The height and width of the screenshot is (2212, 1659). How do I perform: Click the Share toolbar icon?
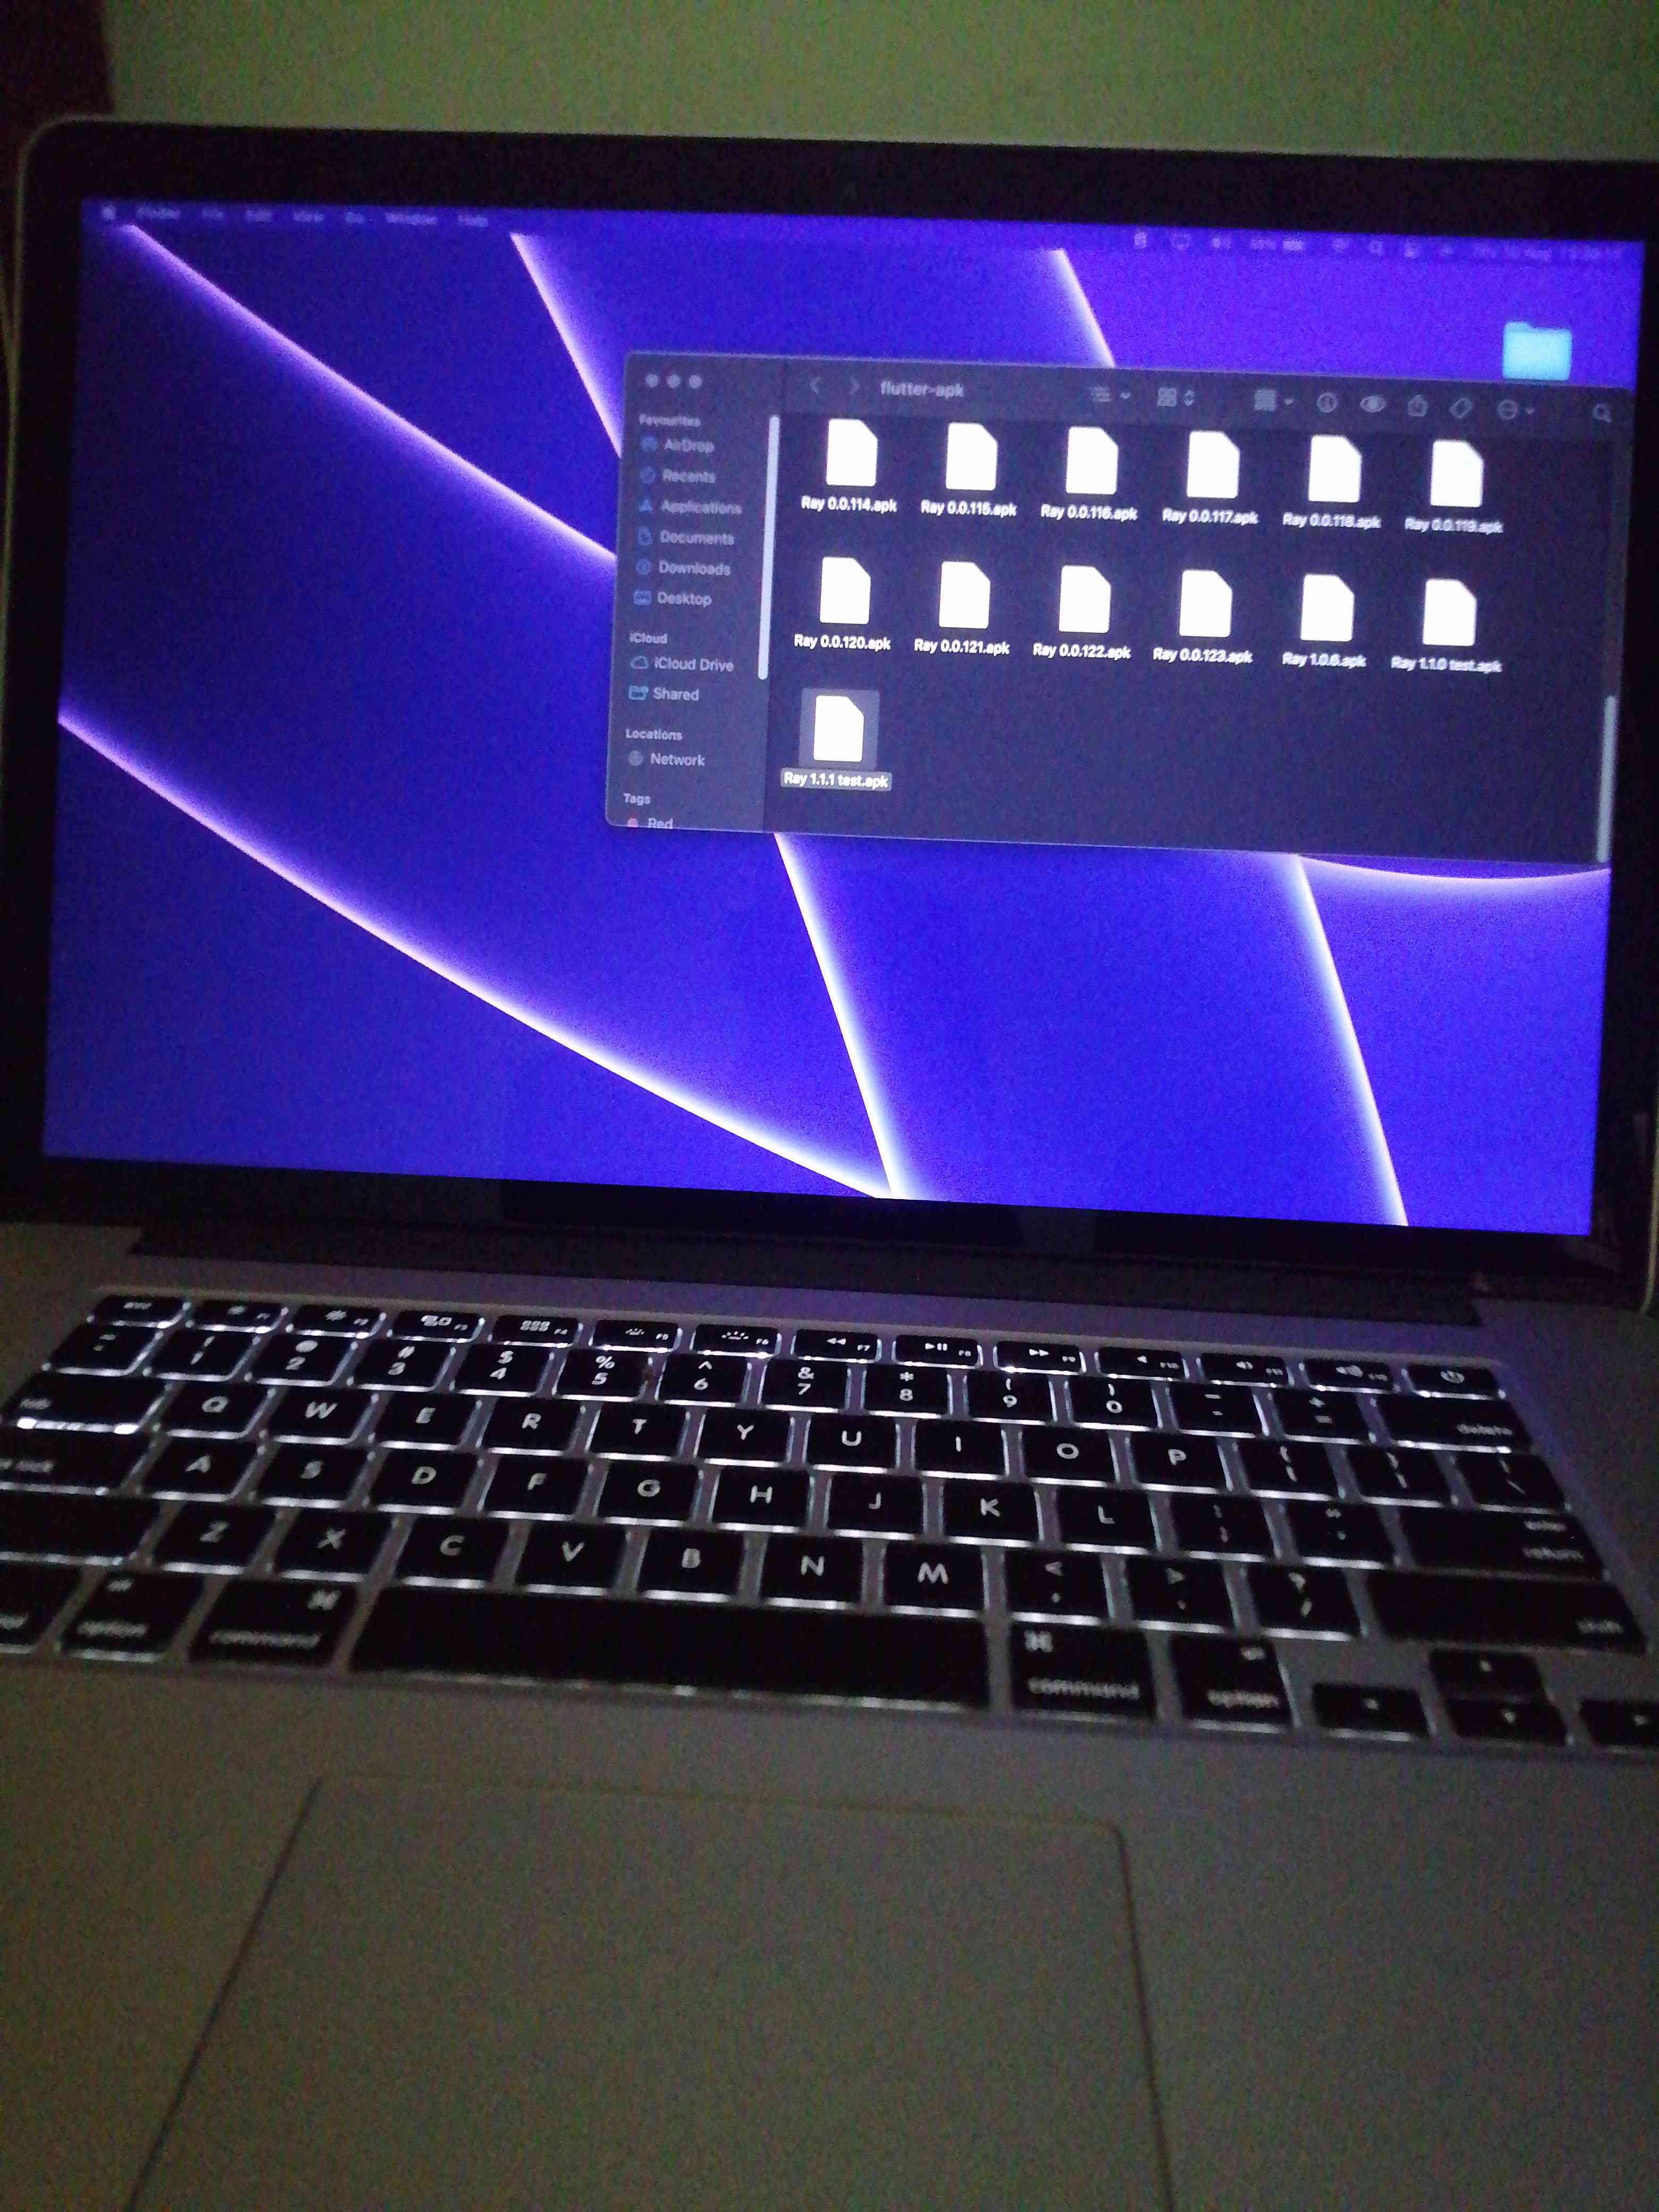(1417, 405)
